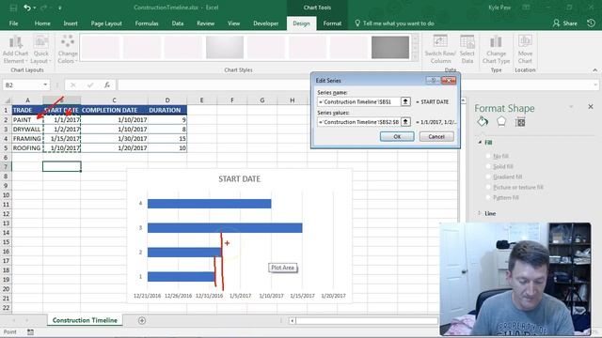The height and width of the screenshot is (338, 602).
Task: Close the Format Shape pane
Action: pyautogui.click(x=591, y=106)
